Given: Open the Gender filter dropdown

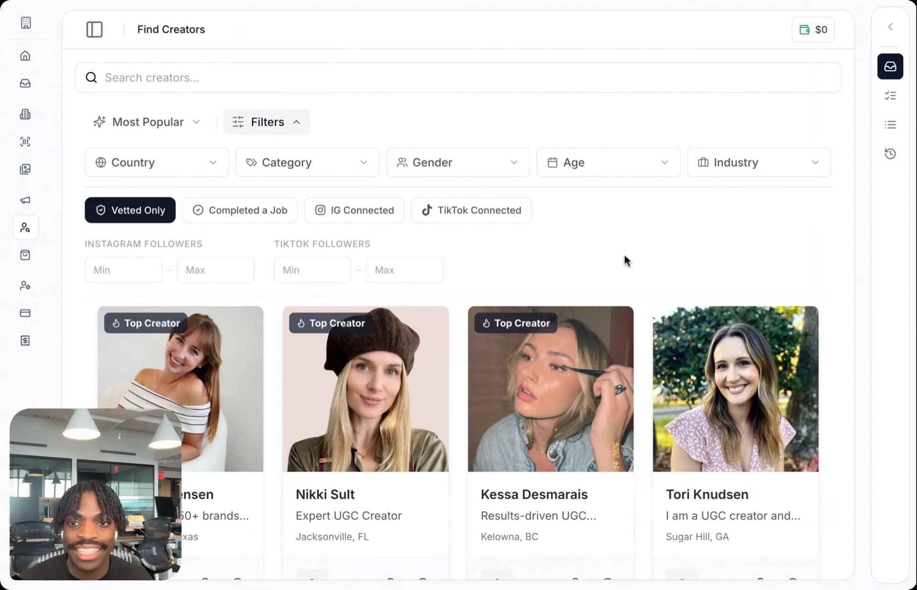Looking at the screenshot, I should pos(458,162).
